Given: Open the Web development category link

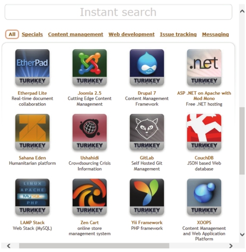Looking at the screenshot, I should 132,34.
